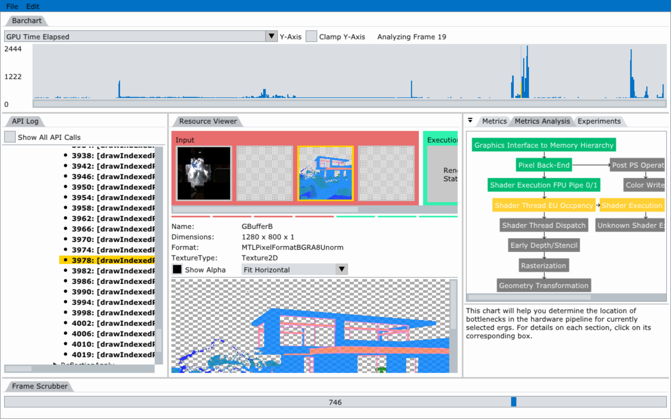Click the barchart horizontal scrollbar
This screenshot has height=419, width=671.
click(349, 104)
